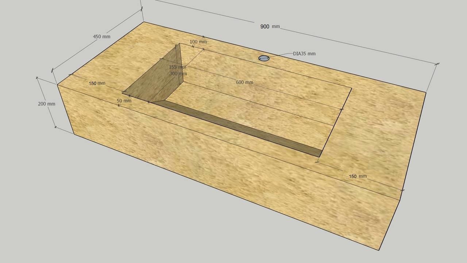Click the block's left end face

[x=66, y=109]
